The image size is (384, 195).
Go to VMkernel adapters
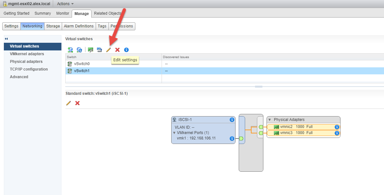point(27,54)
